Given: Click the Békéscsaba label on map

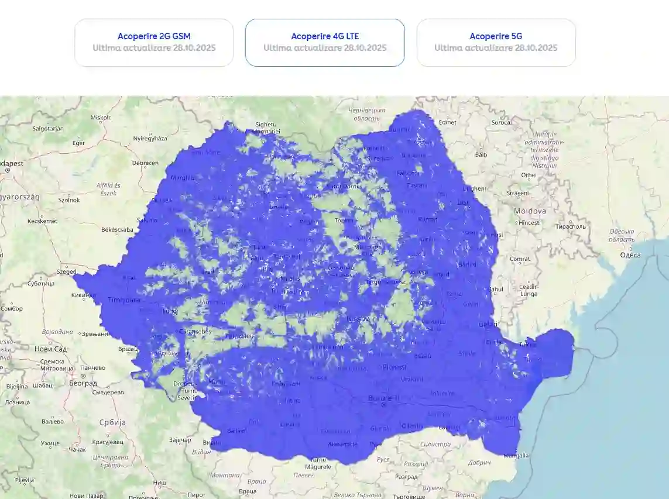Looking at the screenshot, I should pos(117,229).
